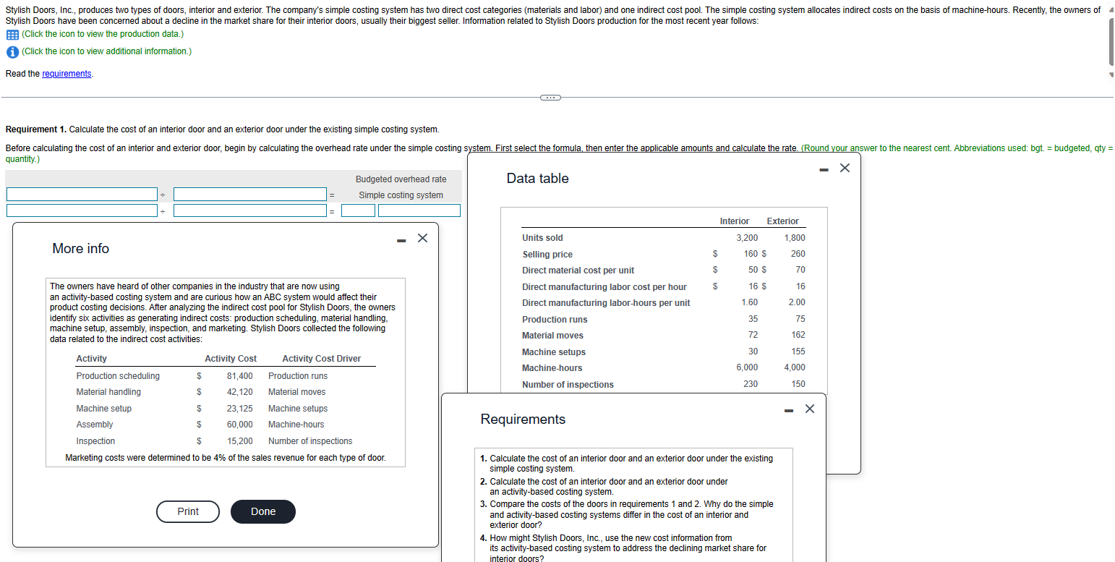1115x562 pixels.
Task: Click the 'Requirements' popup title
Action: [524, 419]
